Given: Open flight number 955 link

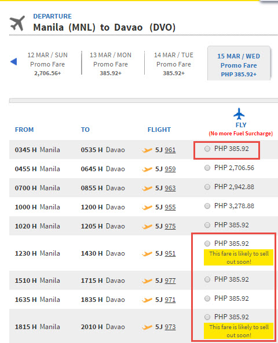Looking at the screenshot, I should click(x=170, y=207).
